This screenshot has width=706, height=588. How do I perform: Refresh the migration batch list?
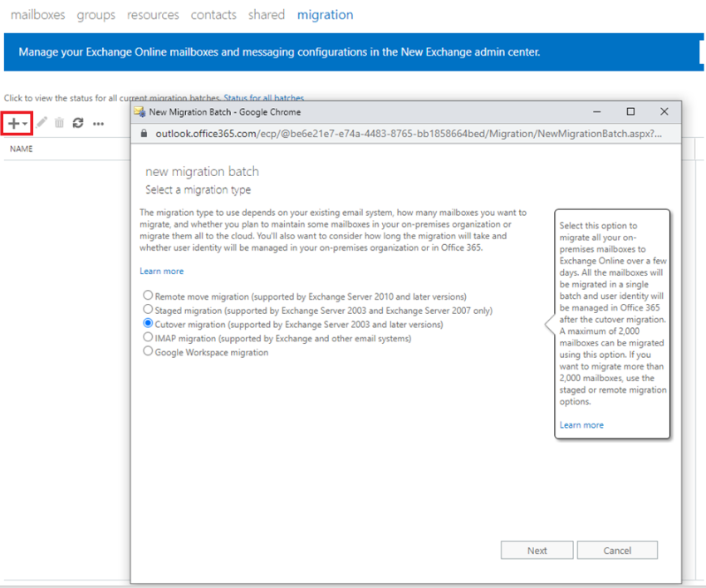[x=78, y=122]
